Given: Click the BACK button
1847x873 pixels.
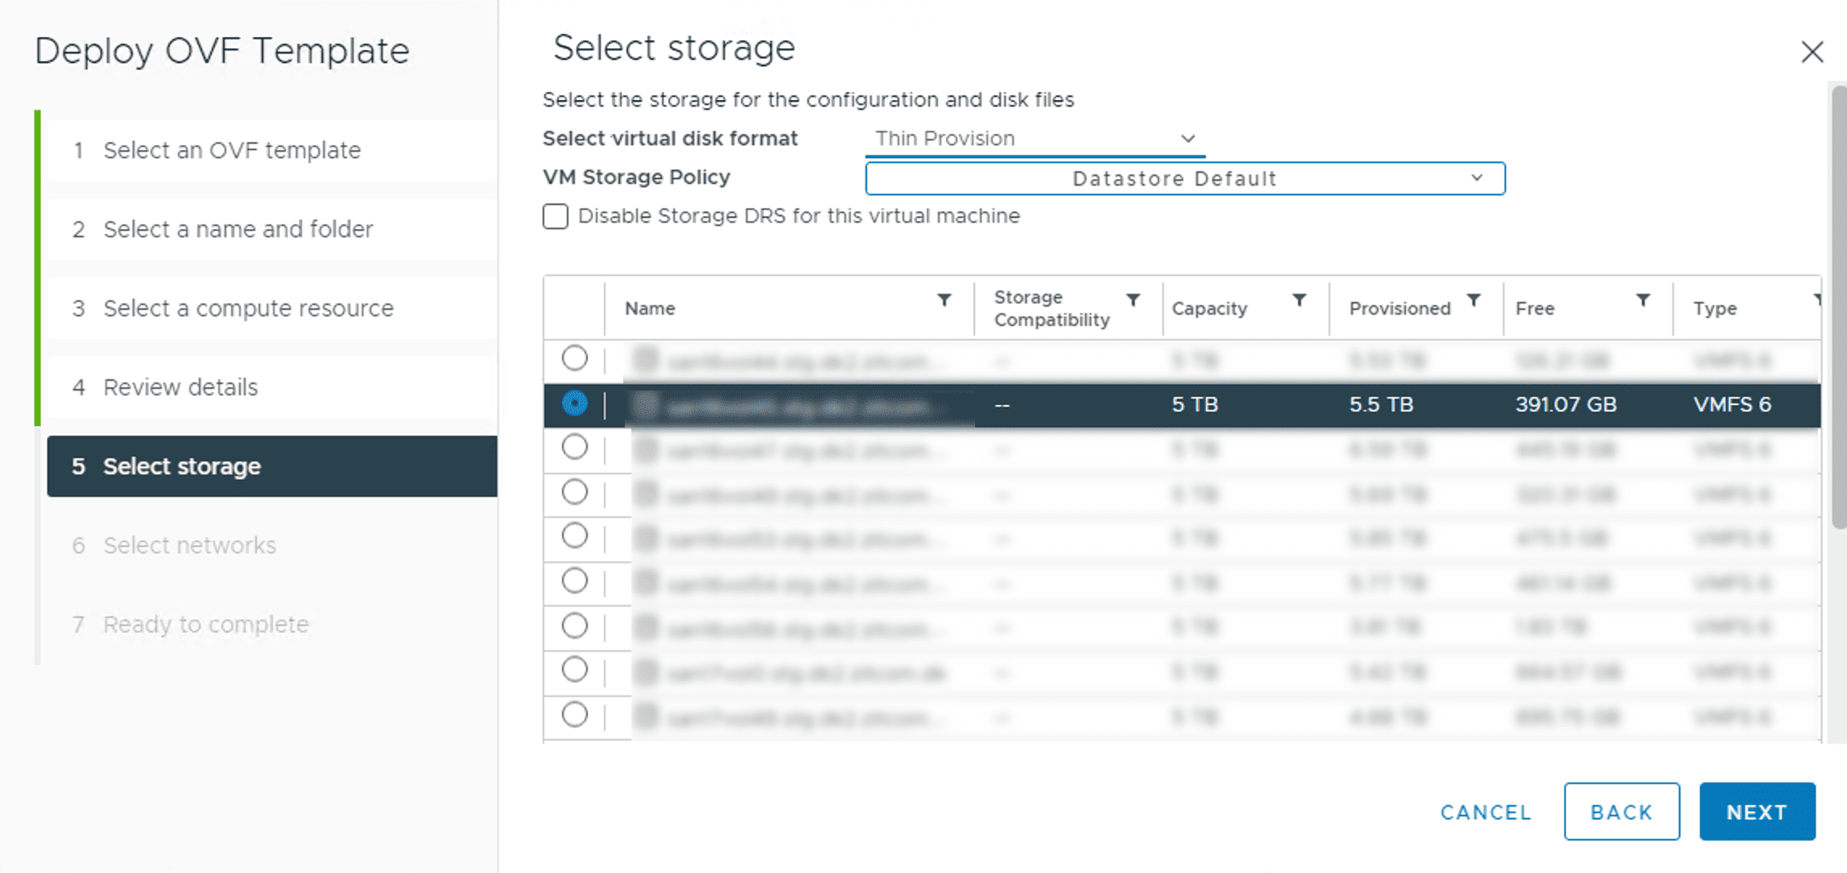Looking at the screenshot, I should (x=1621, y=812).
